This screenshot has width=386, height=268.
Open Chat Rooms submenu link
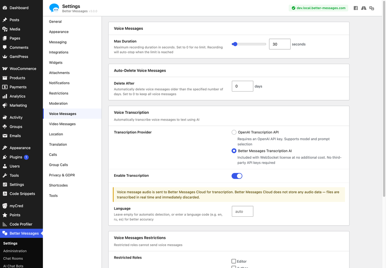coord(13,259)
